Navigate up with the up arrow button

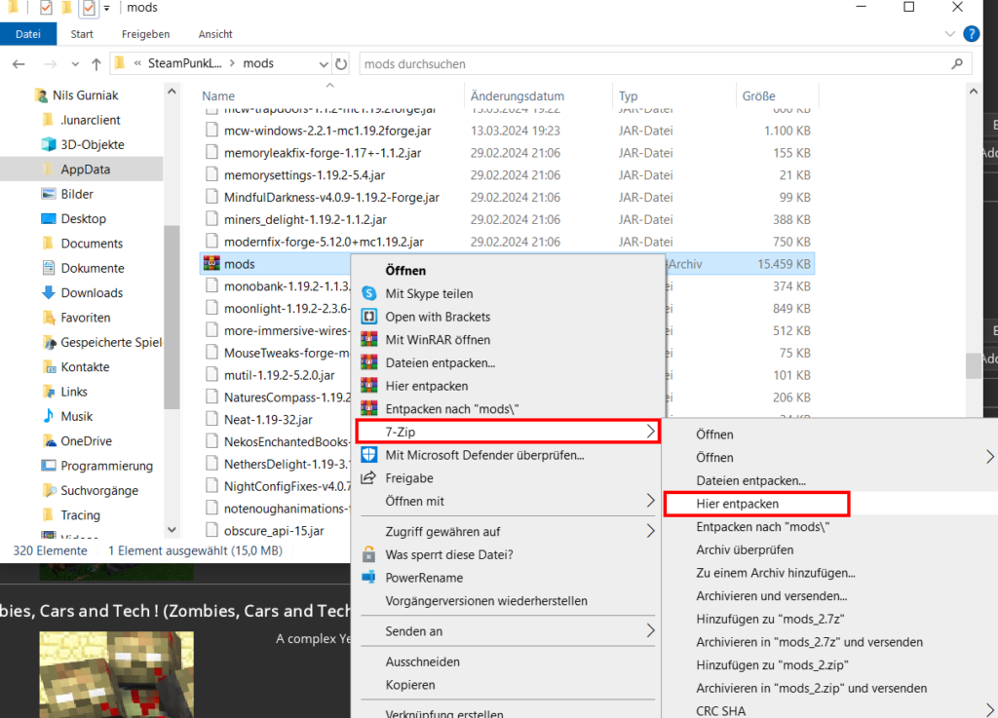click(96, 64)
